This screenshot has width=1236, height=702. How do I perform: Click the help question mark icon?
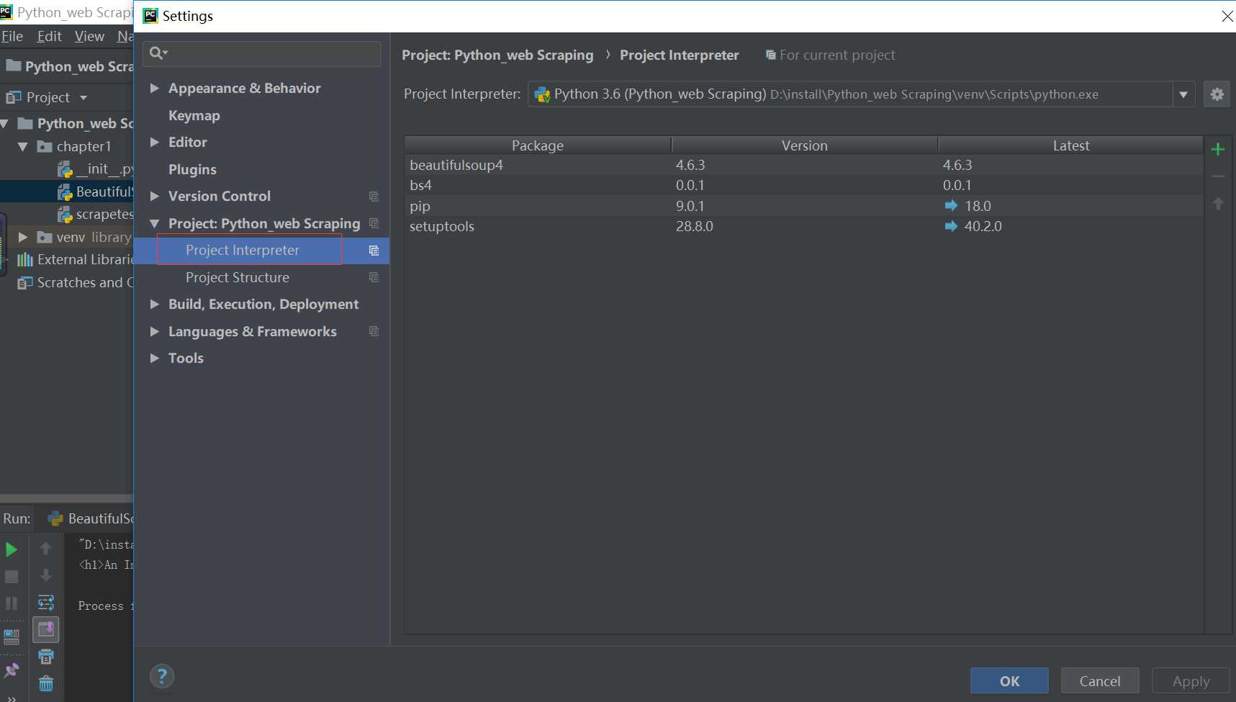[162, 676]
